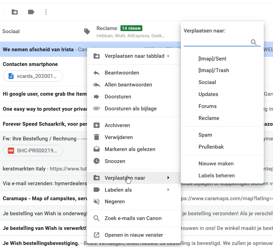Expand the Verplaatsen naar tabblad submenu
273x247 pixels.
tap(168, 56)
